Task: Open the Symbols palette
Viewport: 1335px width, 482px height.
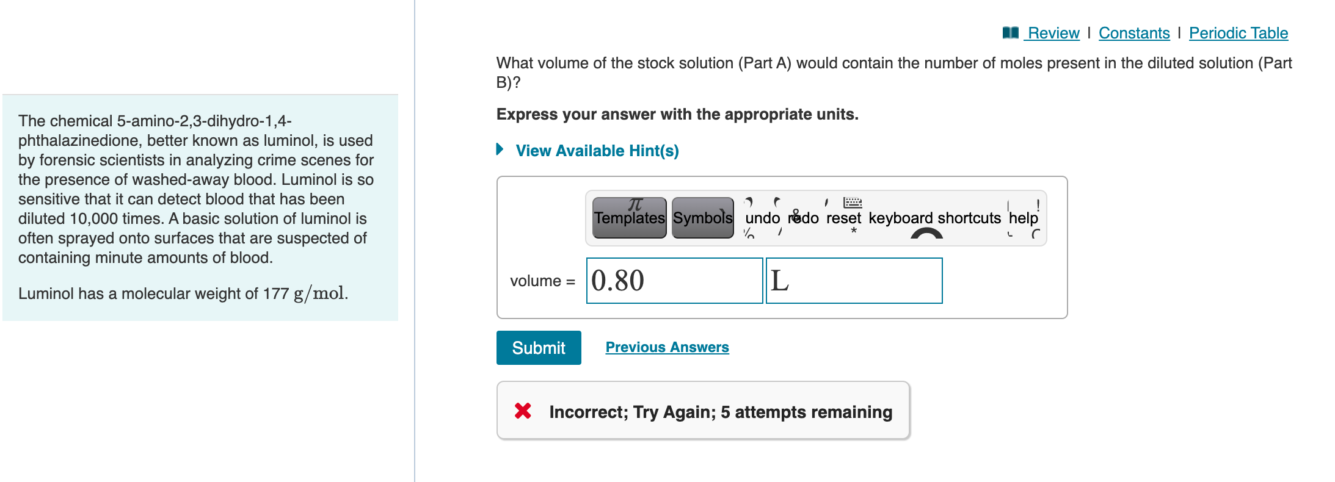Action: tap(702, 218)
